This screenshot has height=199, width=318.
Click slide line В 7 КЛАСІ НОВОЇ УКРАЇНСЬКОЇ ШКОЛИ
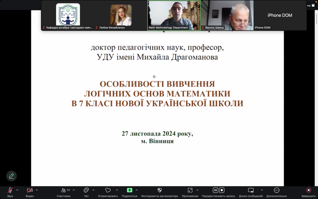click(157, 104)
